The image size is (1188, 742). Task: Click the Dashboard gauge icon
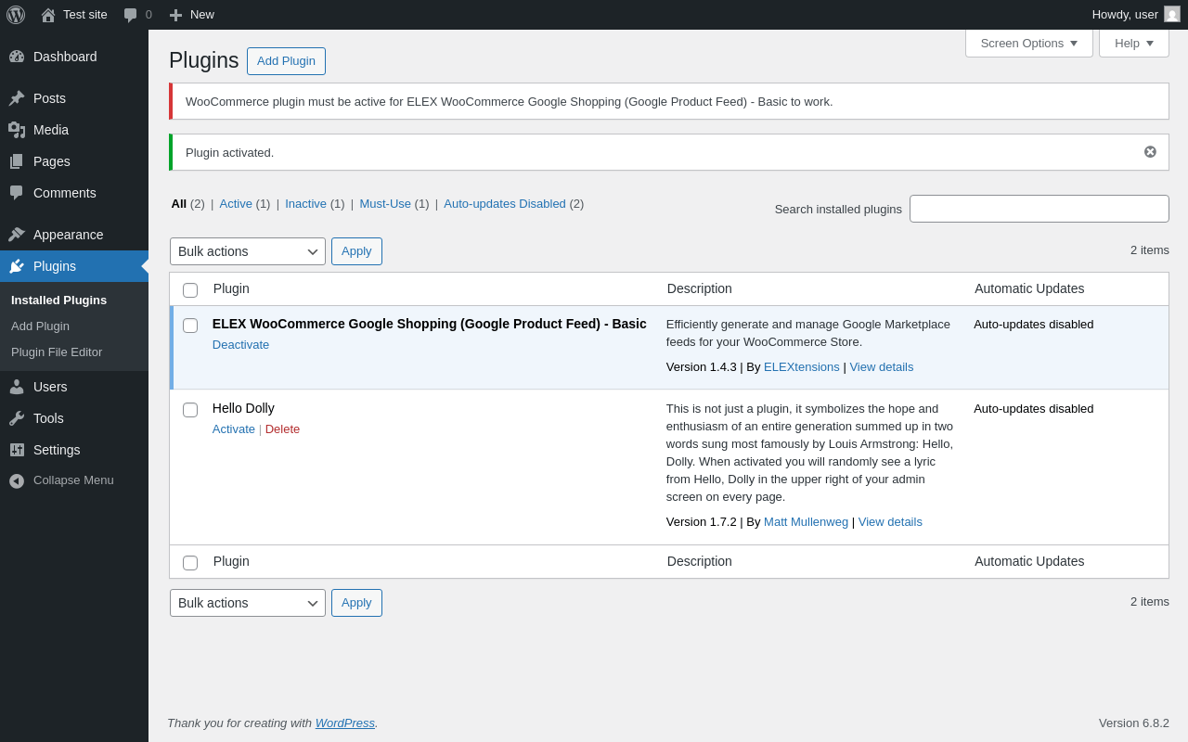pos(17,57)
